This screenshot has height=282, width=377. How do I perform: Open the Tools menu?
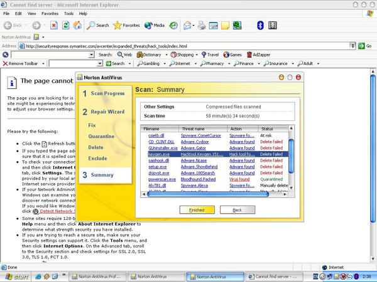(x=68, y=14)
